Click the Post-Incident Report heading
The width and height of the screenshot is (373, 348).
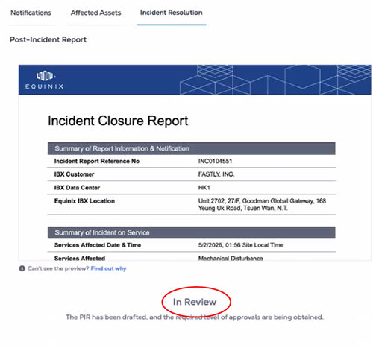tap(48, 39)
